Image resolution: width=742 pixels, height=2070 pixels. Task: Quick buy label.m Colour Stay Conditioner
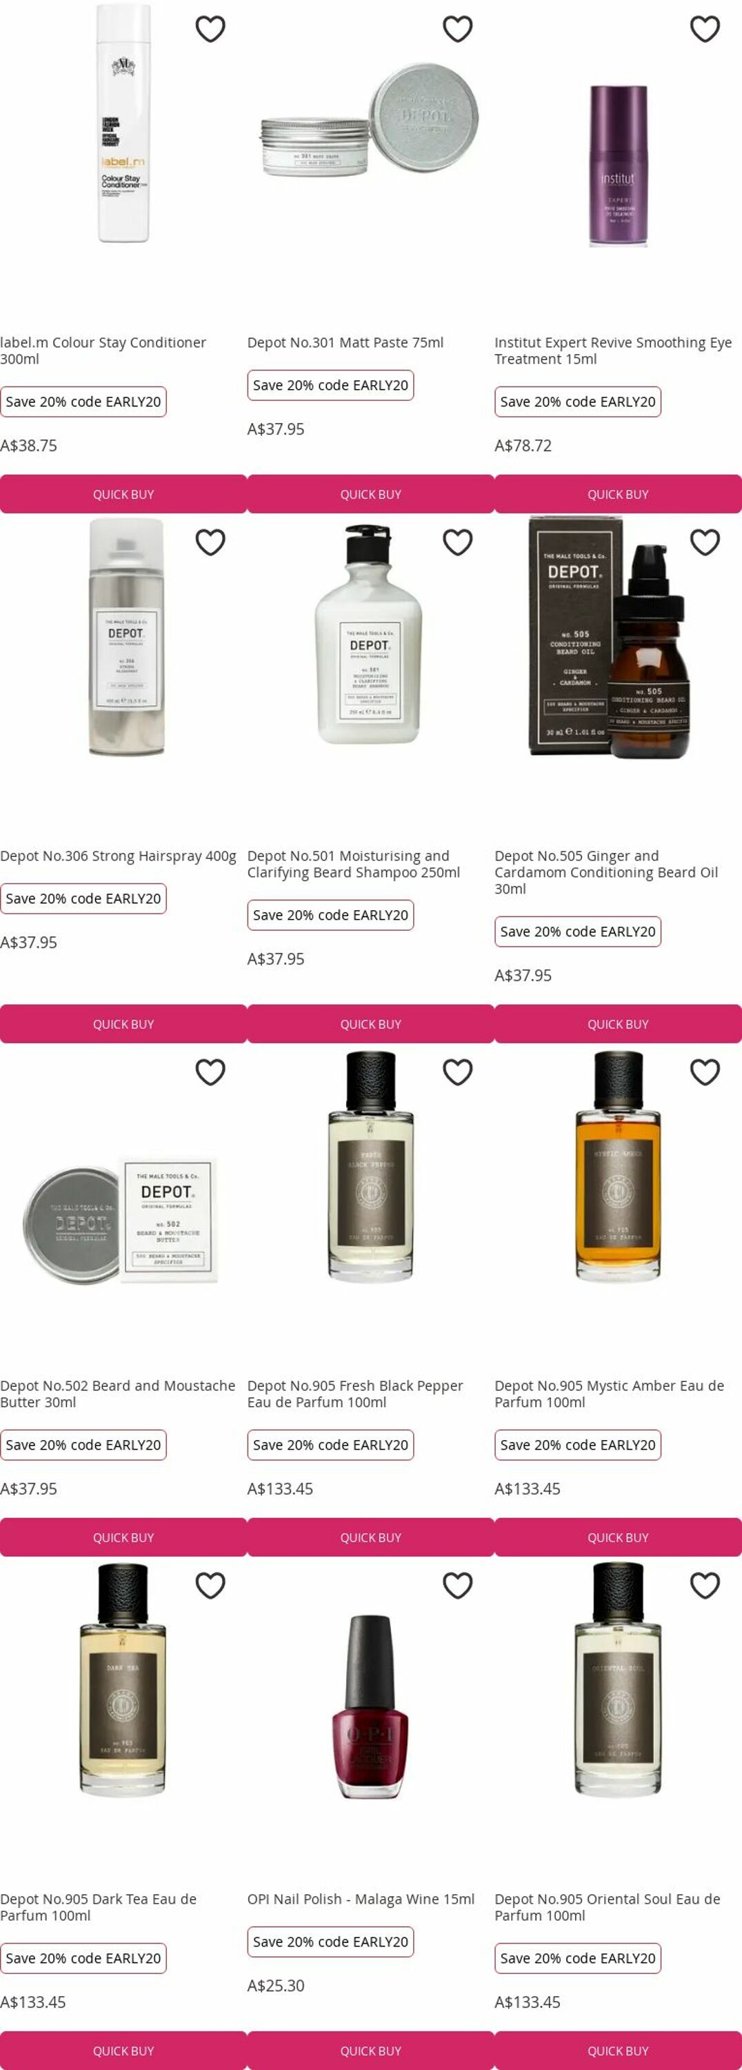pyautogui.click(x=123, y=494)
